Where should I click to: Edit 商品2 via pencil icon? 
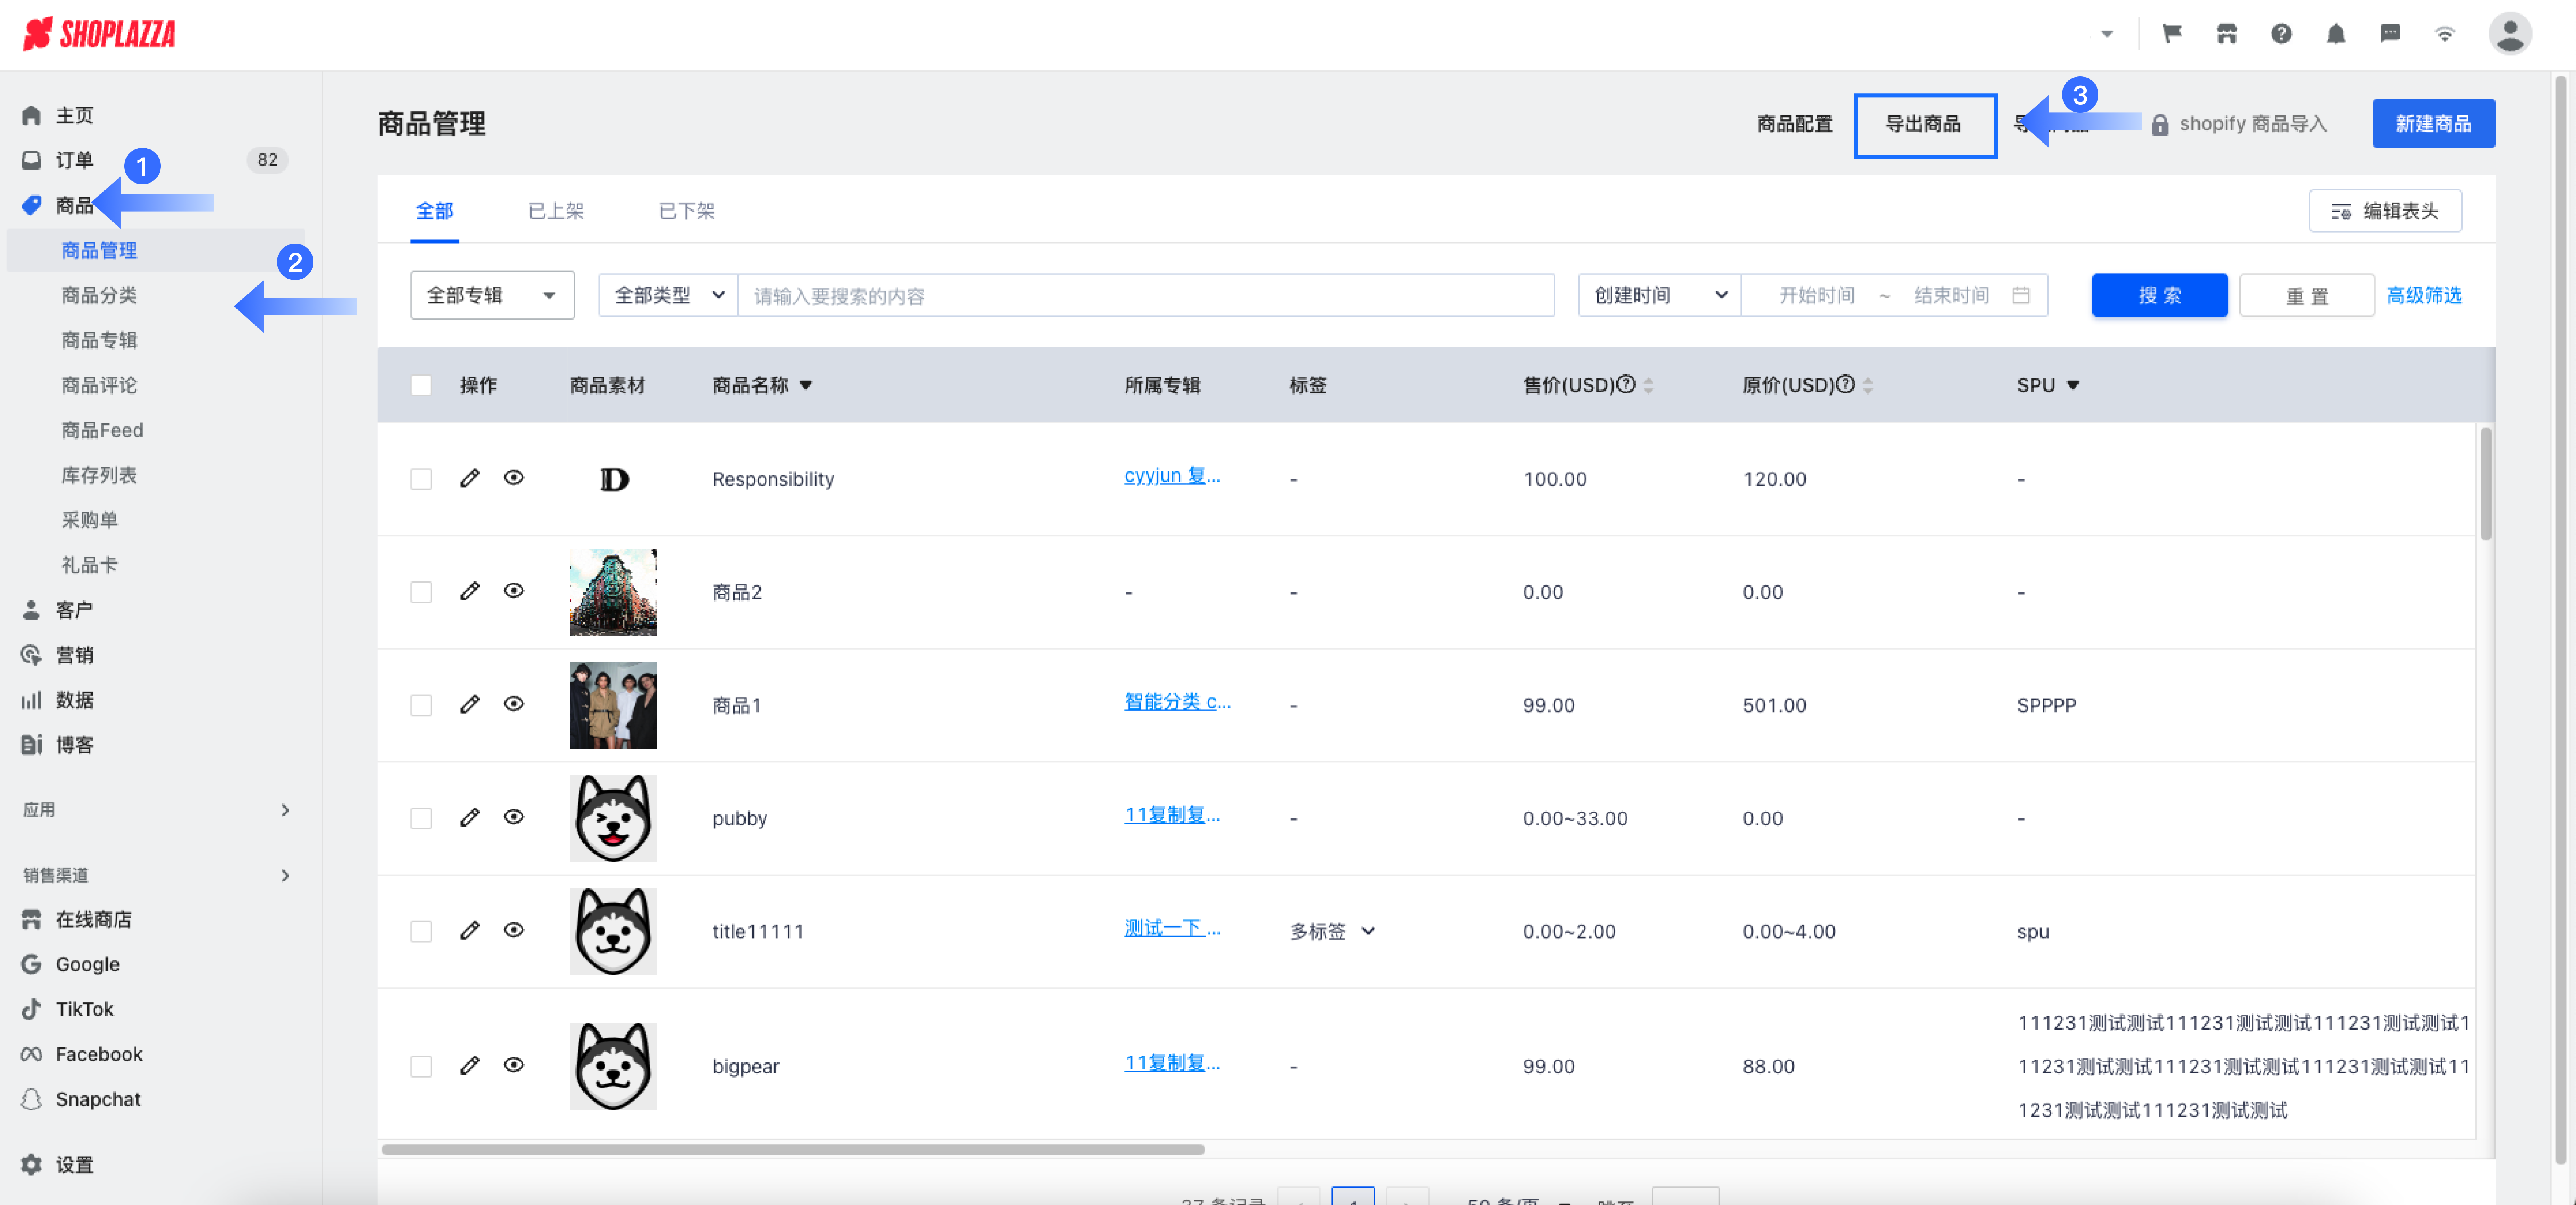470,591
